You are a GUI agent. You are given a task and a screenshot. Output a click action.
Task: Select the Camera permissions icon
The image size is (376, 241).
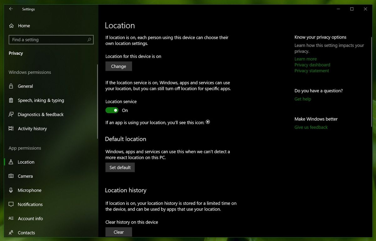[x=11, y=176]
